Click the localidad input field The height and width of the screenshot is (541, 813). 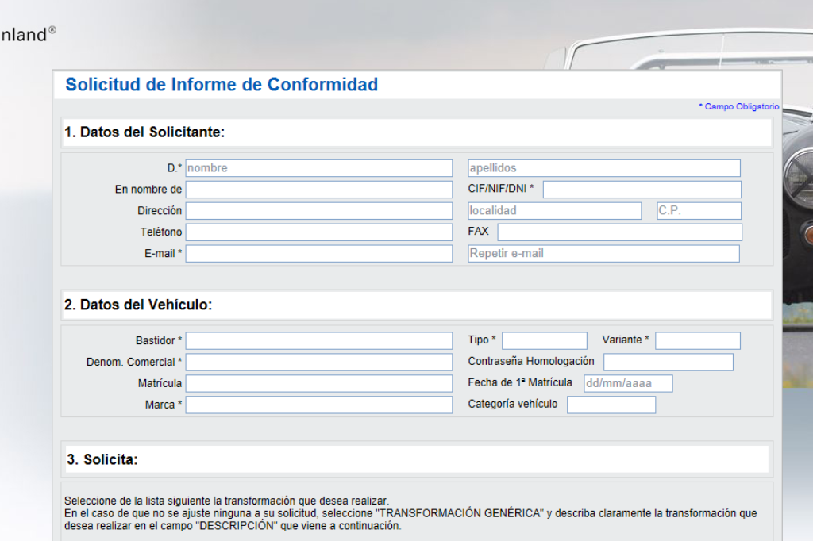pos(554,211)
